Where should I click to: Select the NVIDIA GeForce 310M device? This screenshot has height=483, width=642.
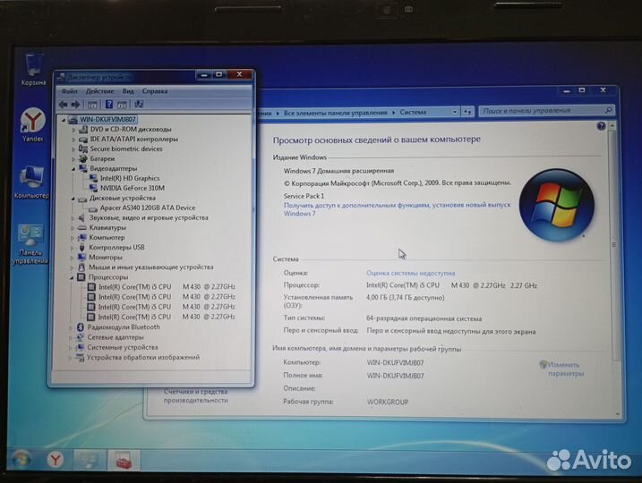click(133, 188)
